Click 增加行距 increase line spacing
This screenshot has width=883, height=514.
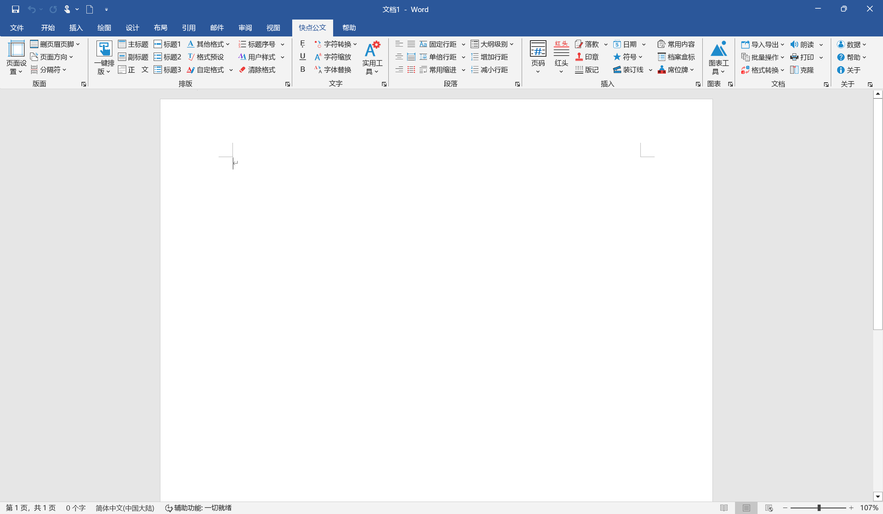click(489, 57)
